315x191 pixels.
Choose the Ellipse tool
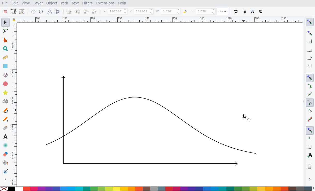click(x=5, y=84)
